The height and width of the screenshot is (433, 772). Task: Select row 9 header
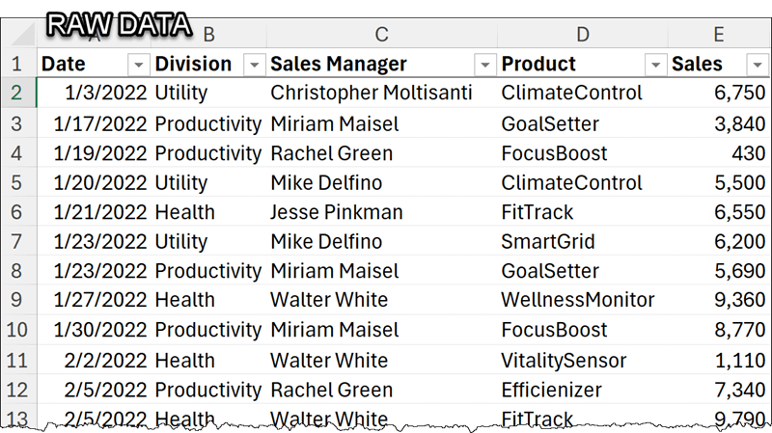(18, 300)
